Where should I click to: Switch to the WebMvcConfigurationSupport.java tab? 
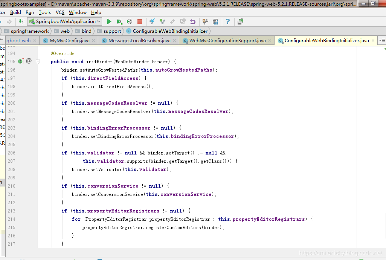pos(227,41)
